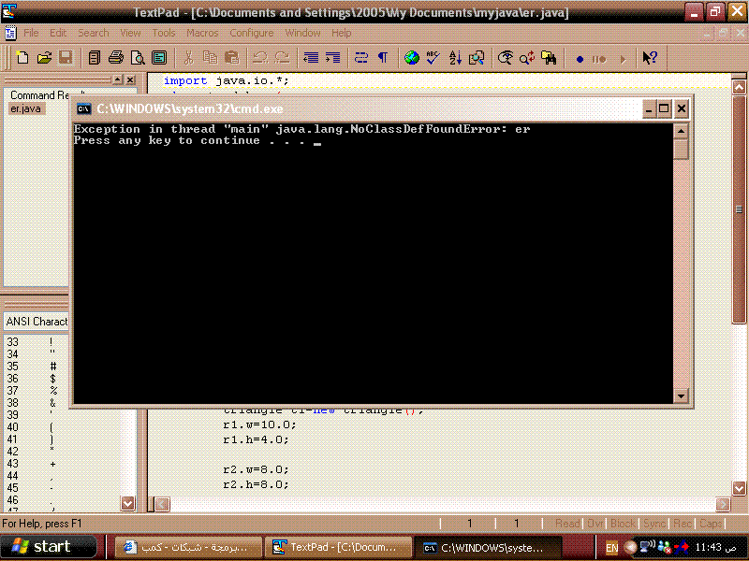Open the Tools menu
749x561 pixels.
pos(164,33)
